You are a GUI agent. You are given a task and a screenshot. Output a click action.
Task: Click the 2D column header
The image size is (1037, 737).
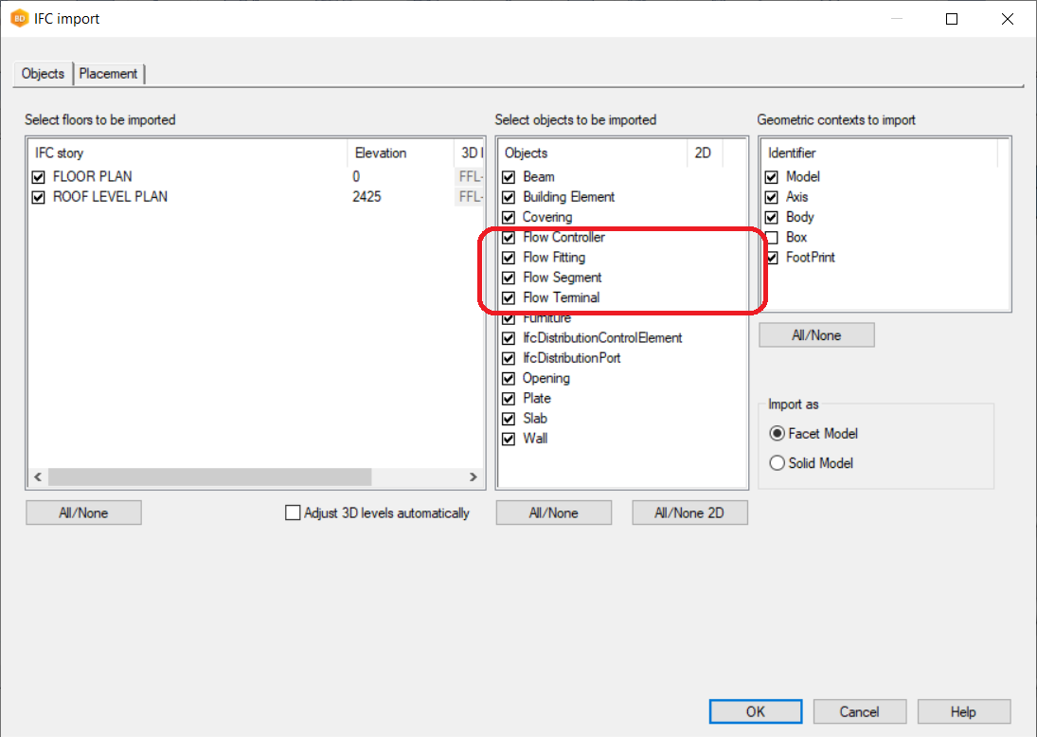[705, 153]
